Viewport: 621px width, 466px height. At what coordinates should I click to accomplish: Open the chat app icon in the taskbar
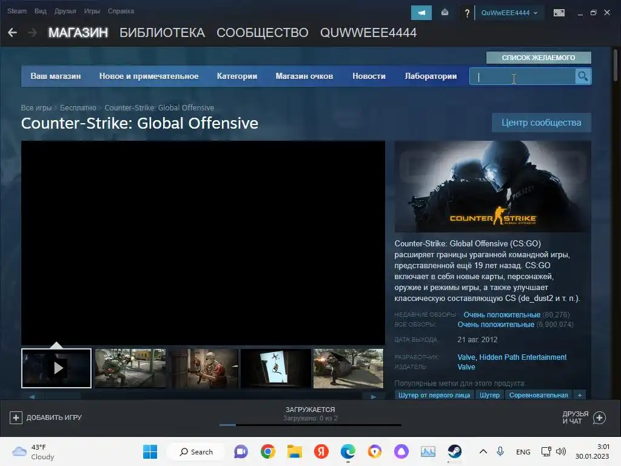[241, 451]
